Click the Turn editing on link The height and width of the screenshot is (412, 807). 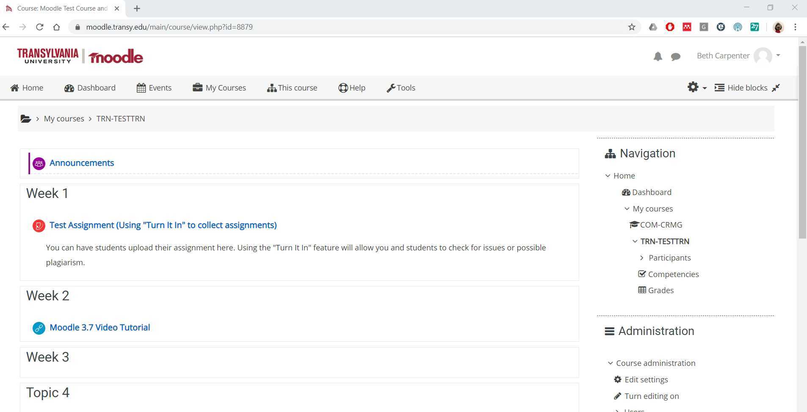click(651, 396)
